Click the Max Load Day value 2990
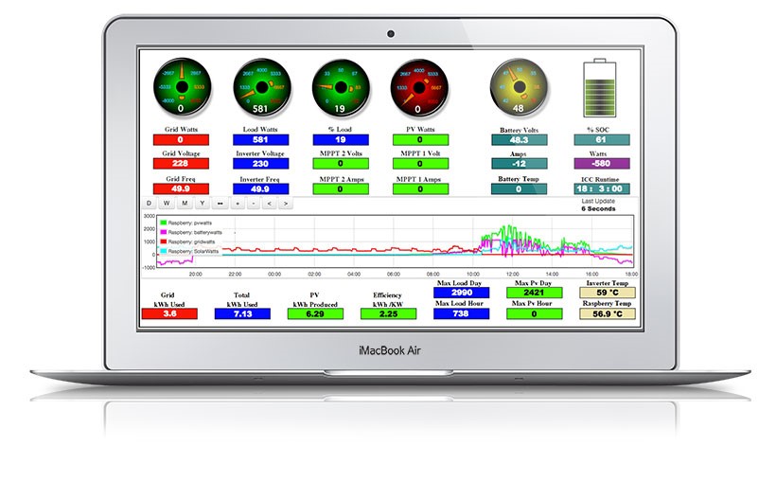The image size is (776, 482). click(461, 293)
